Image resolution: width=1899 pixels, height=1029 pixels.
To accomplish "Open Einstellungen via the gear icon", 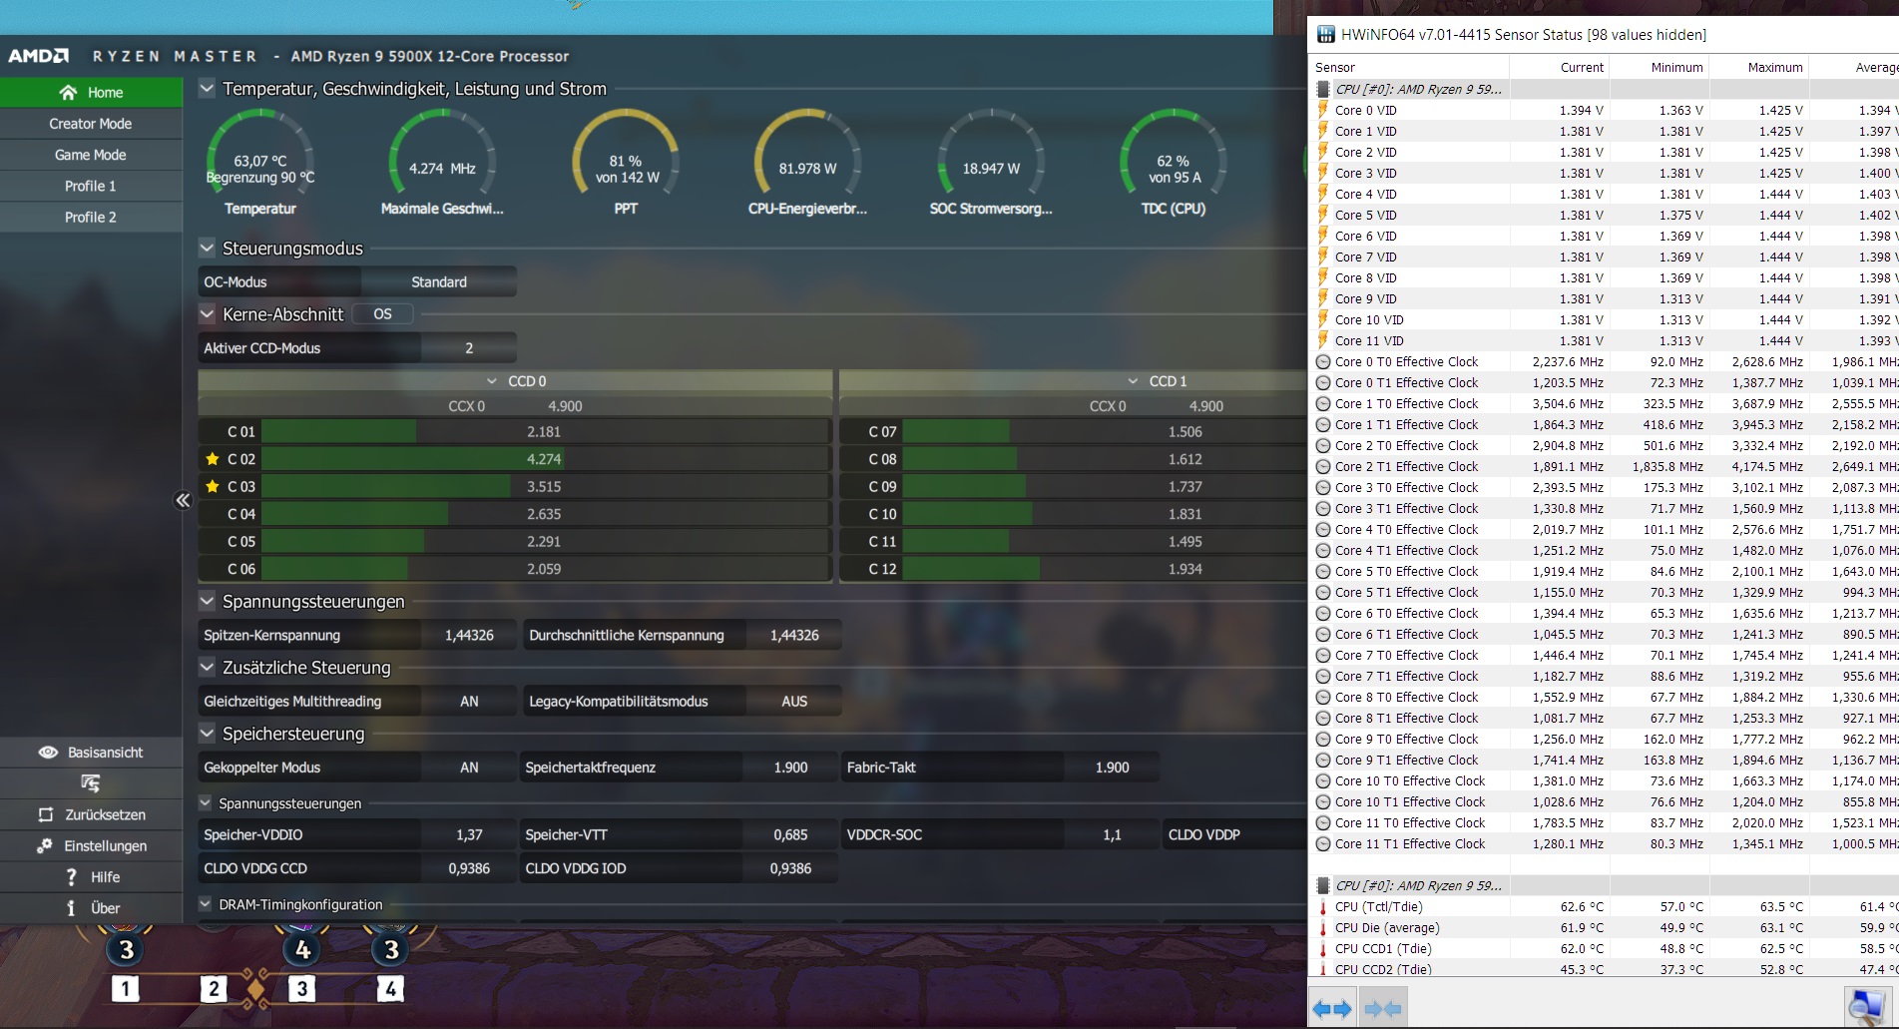I will click(45, 845).
